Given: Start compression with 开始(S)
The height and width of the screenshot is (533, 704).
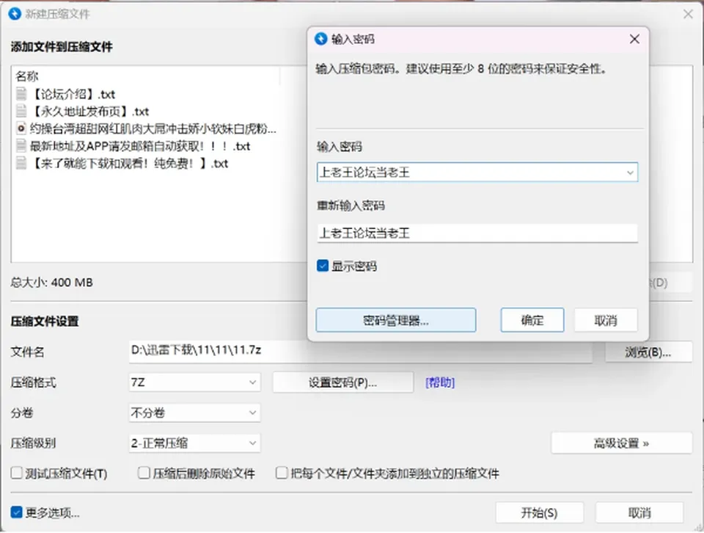Looking at the screenshot, I should tap(539, 512).
